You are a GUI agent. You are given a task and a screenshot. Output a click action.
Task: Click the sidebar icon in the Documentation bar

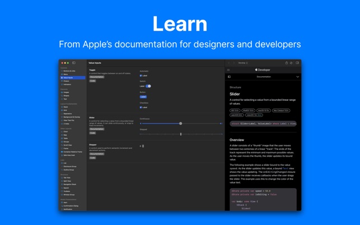coord(229,77)
